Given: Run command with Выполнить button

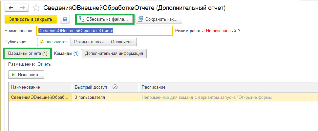Looking at the screenshot, I should point(26,75).
